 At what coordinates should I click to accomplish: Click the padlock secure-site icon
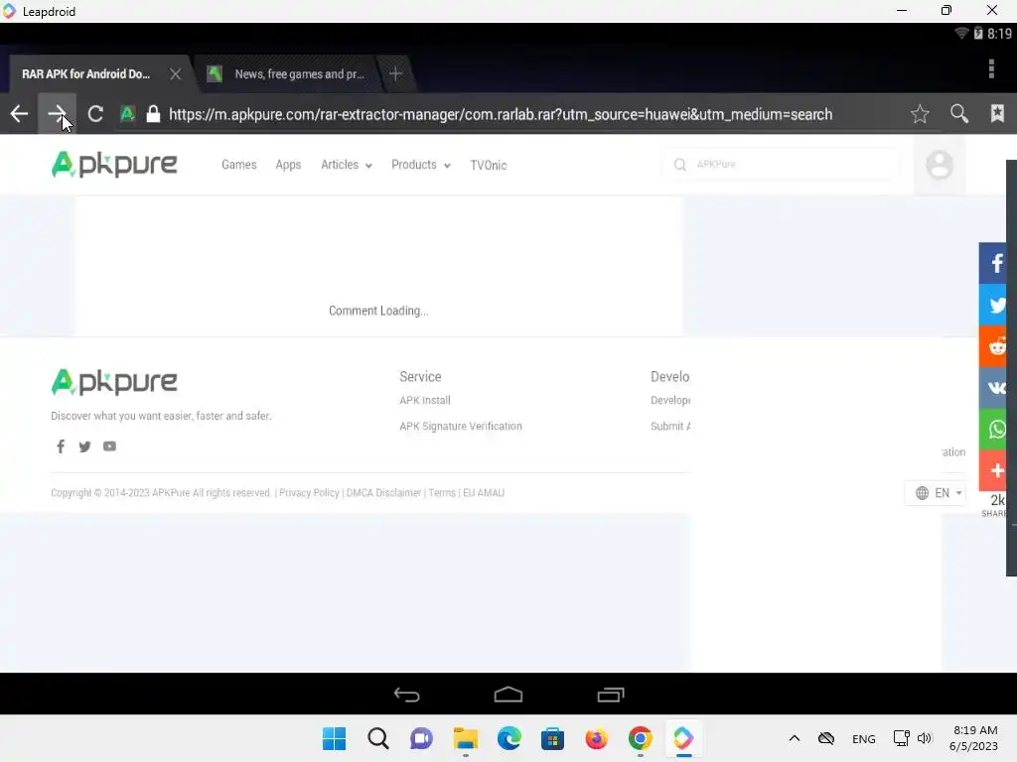[x=153, y=114]
